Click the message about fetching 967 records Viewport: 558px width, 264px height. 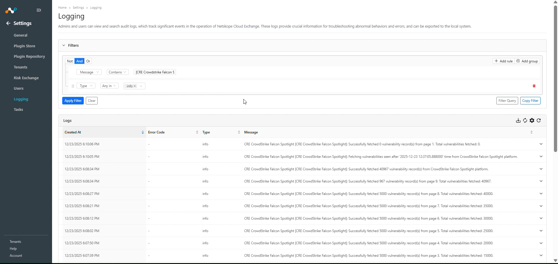pos(368,181)
